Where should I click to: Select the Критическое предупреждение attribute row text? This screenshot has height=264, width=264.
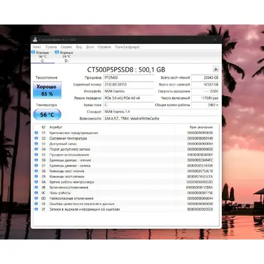tap(74, 133)
